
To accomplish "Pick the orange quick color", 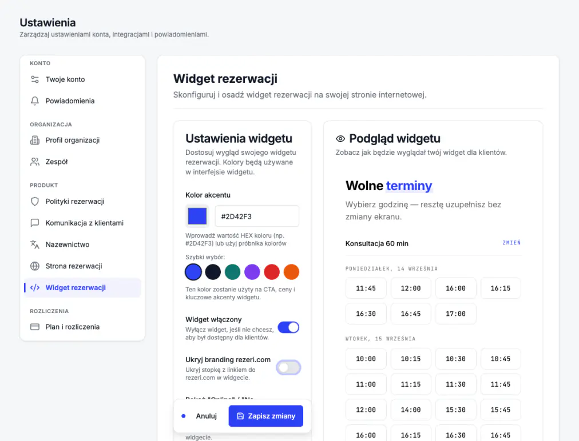I will [291, 272].
